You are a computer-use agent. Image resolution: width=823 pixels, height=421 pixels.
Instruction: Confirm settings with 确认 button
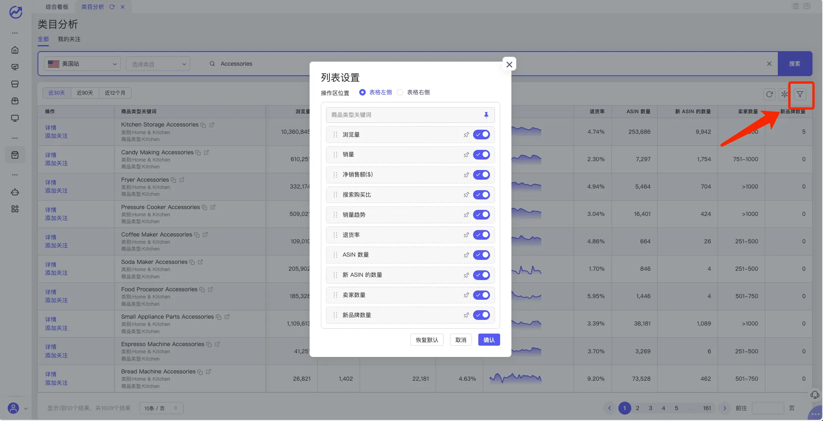tap(489, 340)
